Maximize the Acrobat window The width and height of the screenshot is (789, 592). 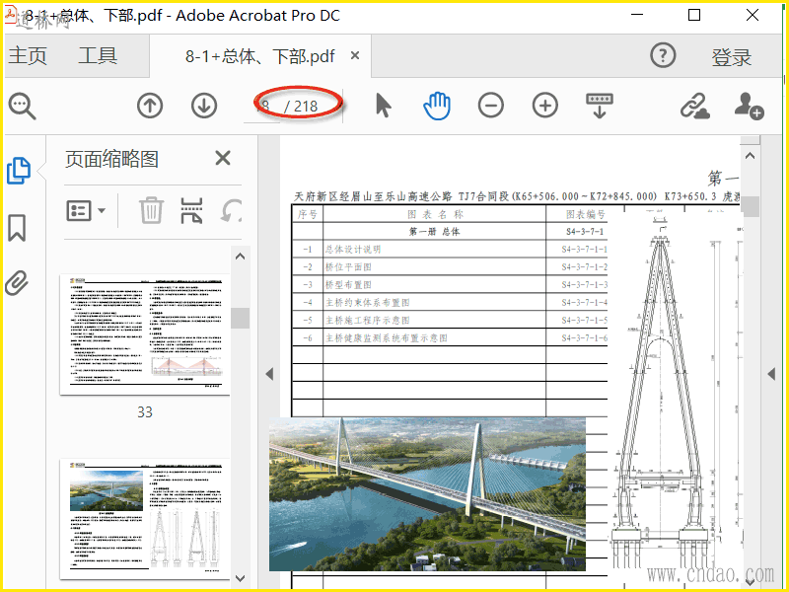[694, 15]
